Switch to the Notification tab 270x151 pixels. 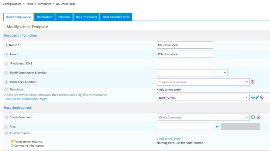click(x=44, y=17)
